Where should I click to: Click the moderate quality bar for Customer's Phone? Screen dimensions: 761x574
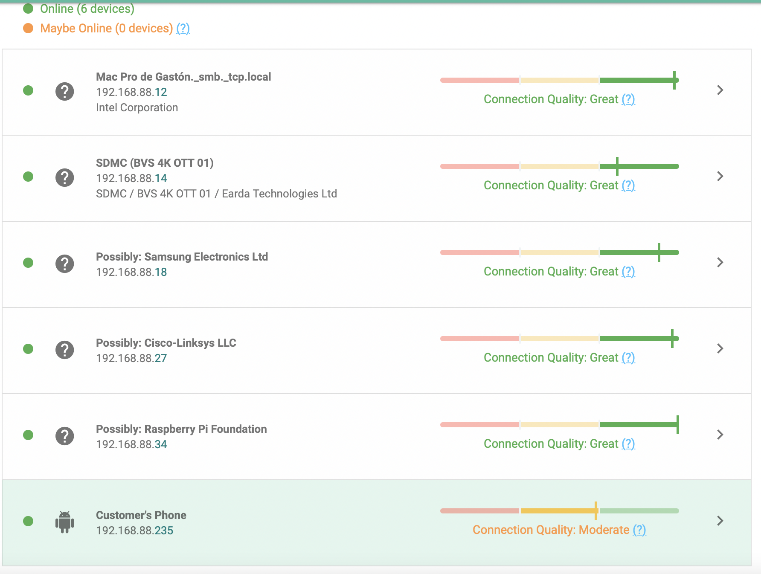click(560, 511)
